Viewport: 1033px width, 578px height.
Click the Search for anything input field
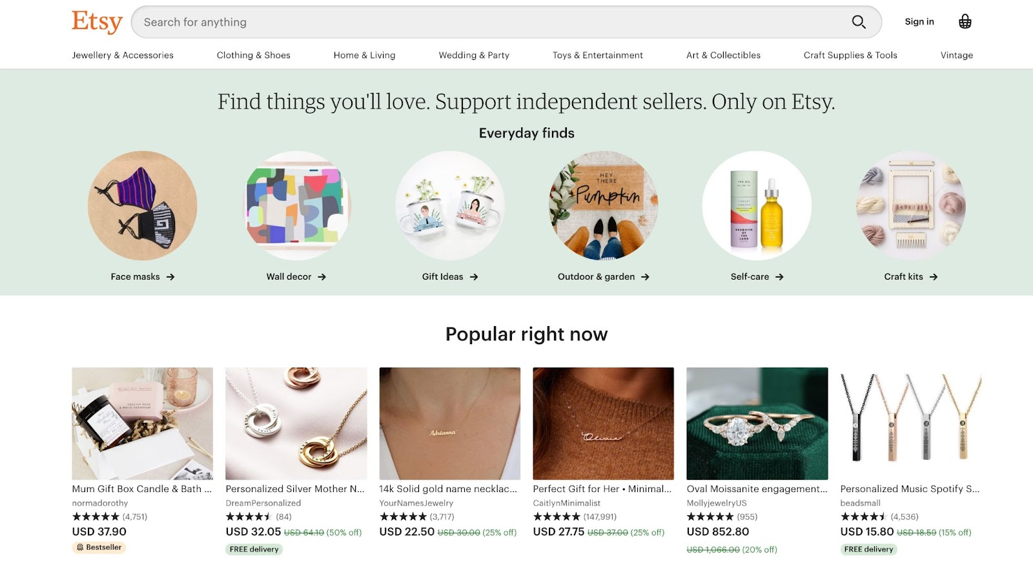pyautogui.click(x=452, y=21)
